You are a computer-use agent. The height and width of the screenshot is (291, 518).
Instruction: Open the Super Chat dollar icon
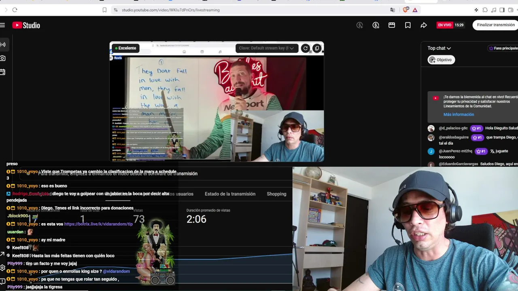376,25
